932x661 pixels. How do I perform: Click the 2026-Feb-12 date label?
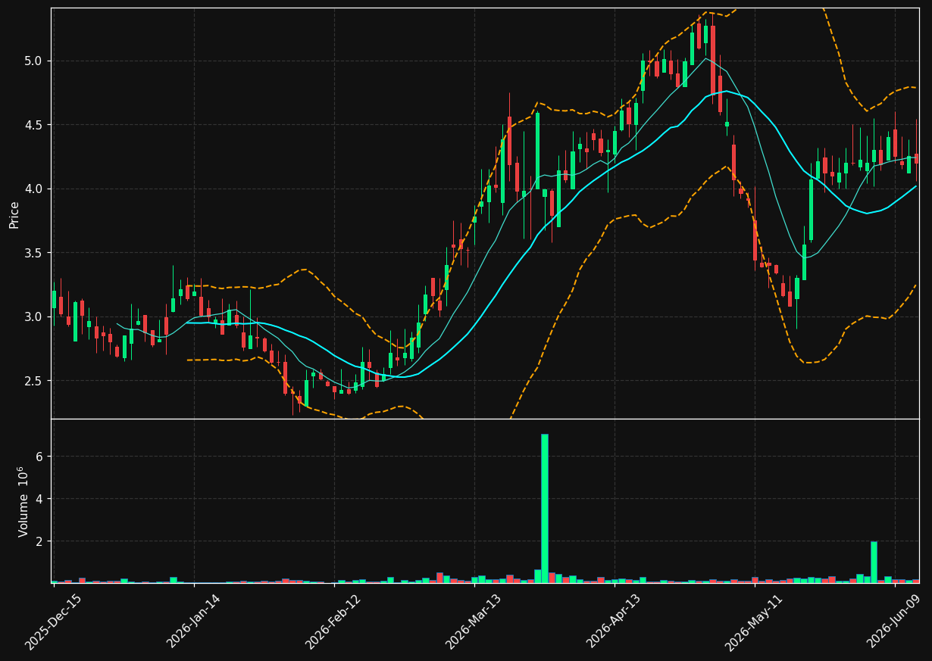coord(333,622)
